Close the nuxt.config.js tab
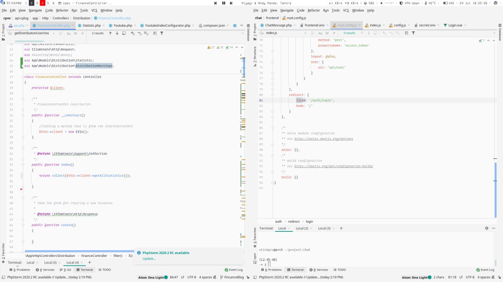 (360, 25)
